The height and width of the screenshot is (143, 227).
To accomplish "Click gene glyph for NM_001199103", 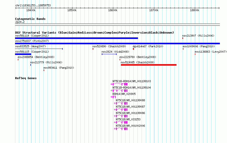I will pos(119,84).
